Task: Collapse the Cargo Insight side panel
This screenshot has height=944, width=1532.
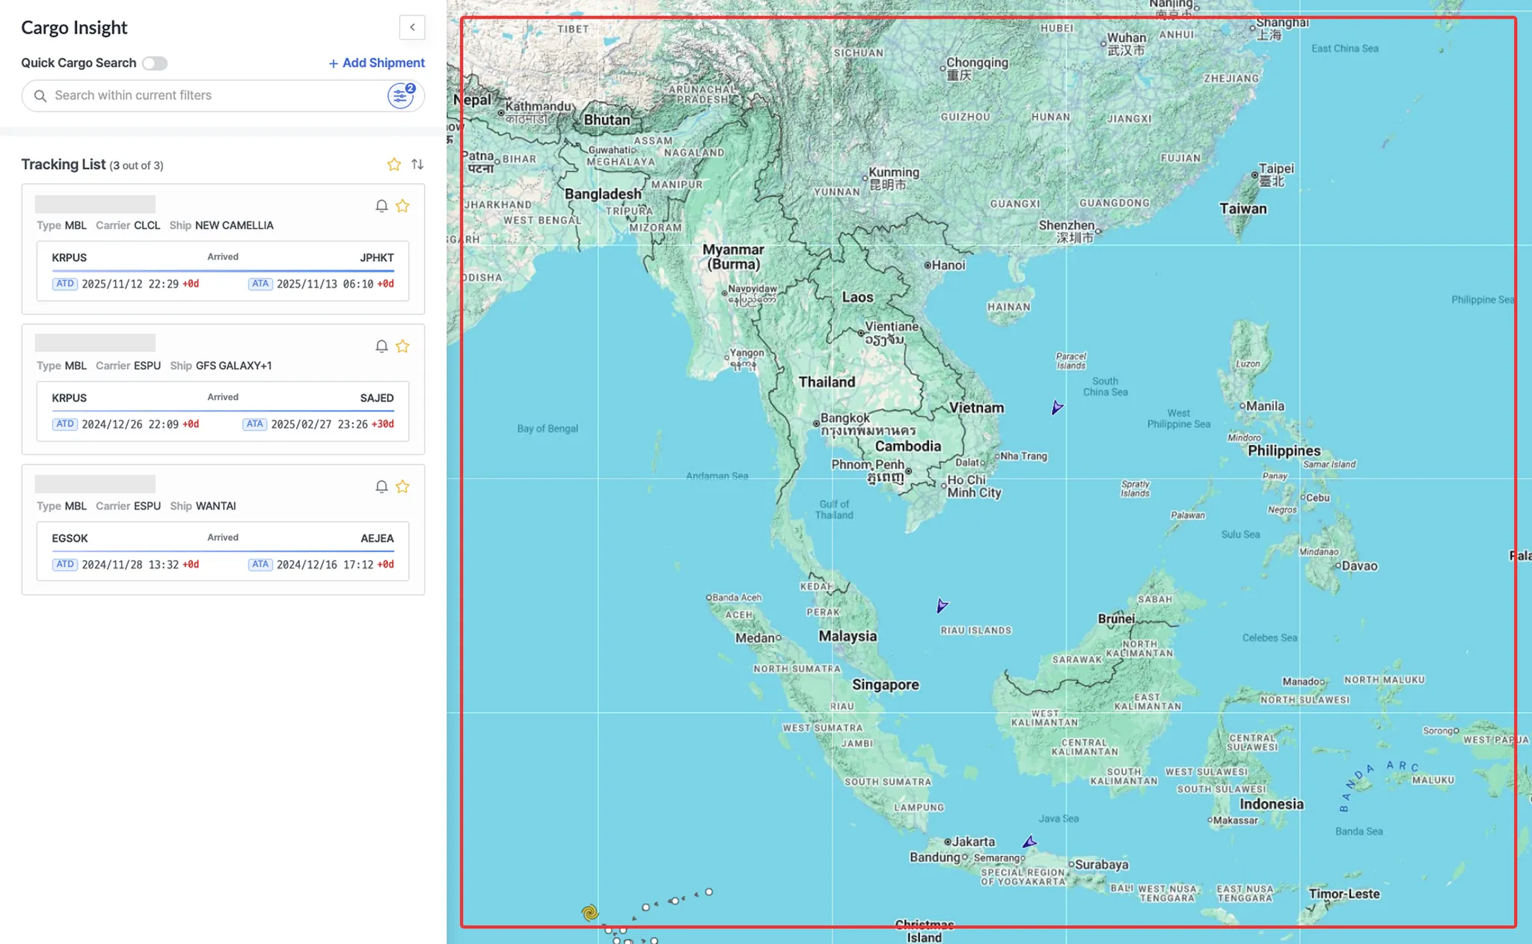Action: click(412, 28)
